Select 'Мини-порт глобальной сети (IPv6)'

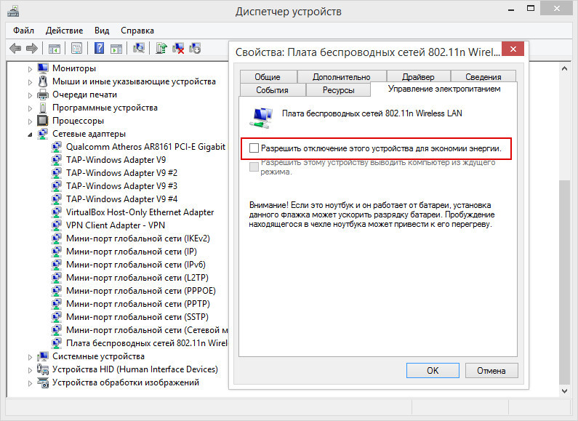136,265
